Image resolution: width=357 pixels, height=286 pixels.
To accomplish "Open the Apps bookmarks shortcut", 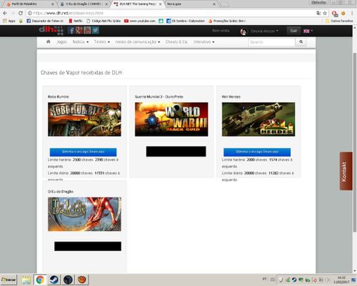I will [x=9, y=21].
